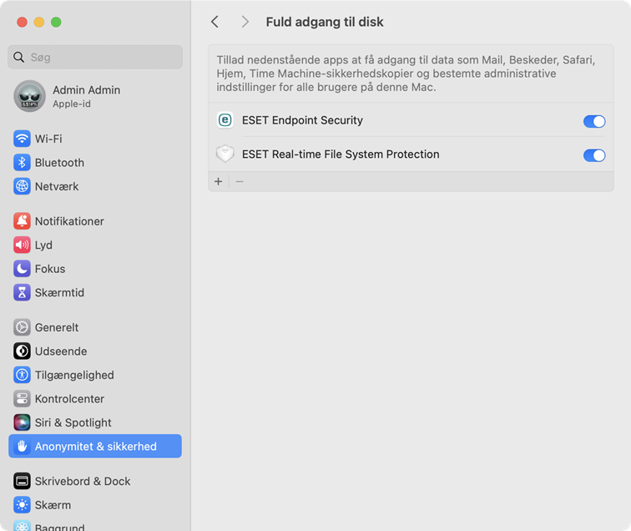Open Notifikationer bell icon
The width and height of the screenshot is (631, 531).
point(22,221)
